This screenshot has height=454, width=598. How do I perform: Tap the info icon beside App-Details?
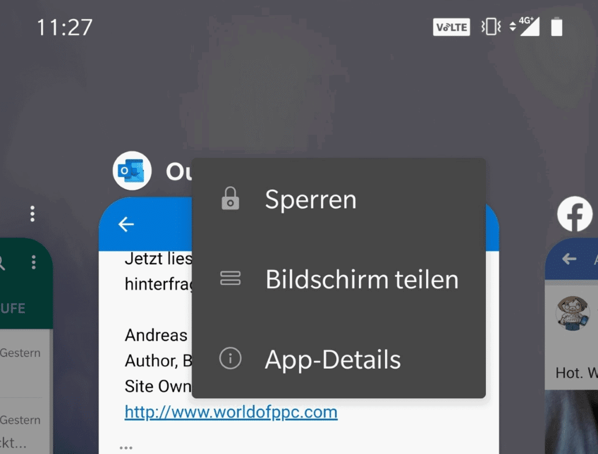tap(230, 358)
